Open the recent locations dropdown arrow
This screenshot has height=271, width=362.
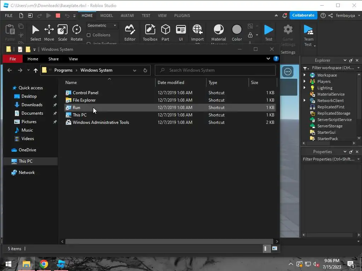point(28,70)
